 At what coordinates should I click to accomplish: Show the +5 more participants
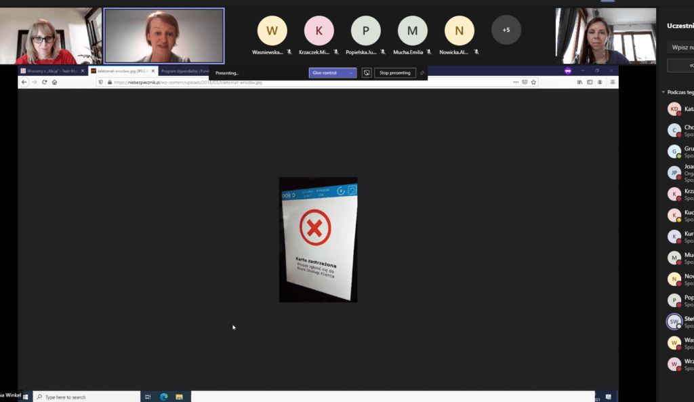pos(506,30)
